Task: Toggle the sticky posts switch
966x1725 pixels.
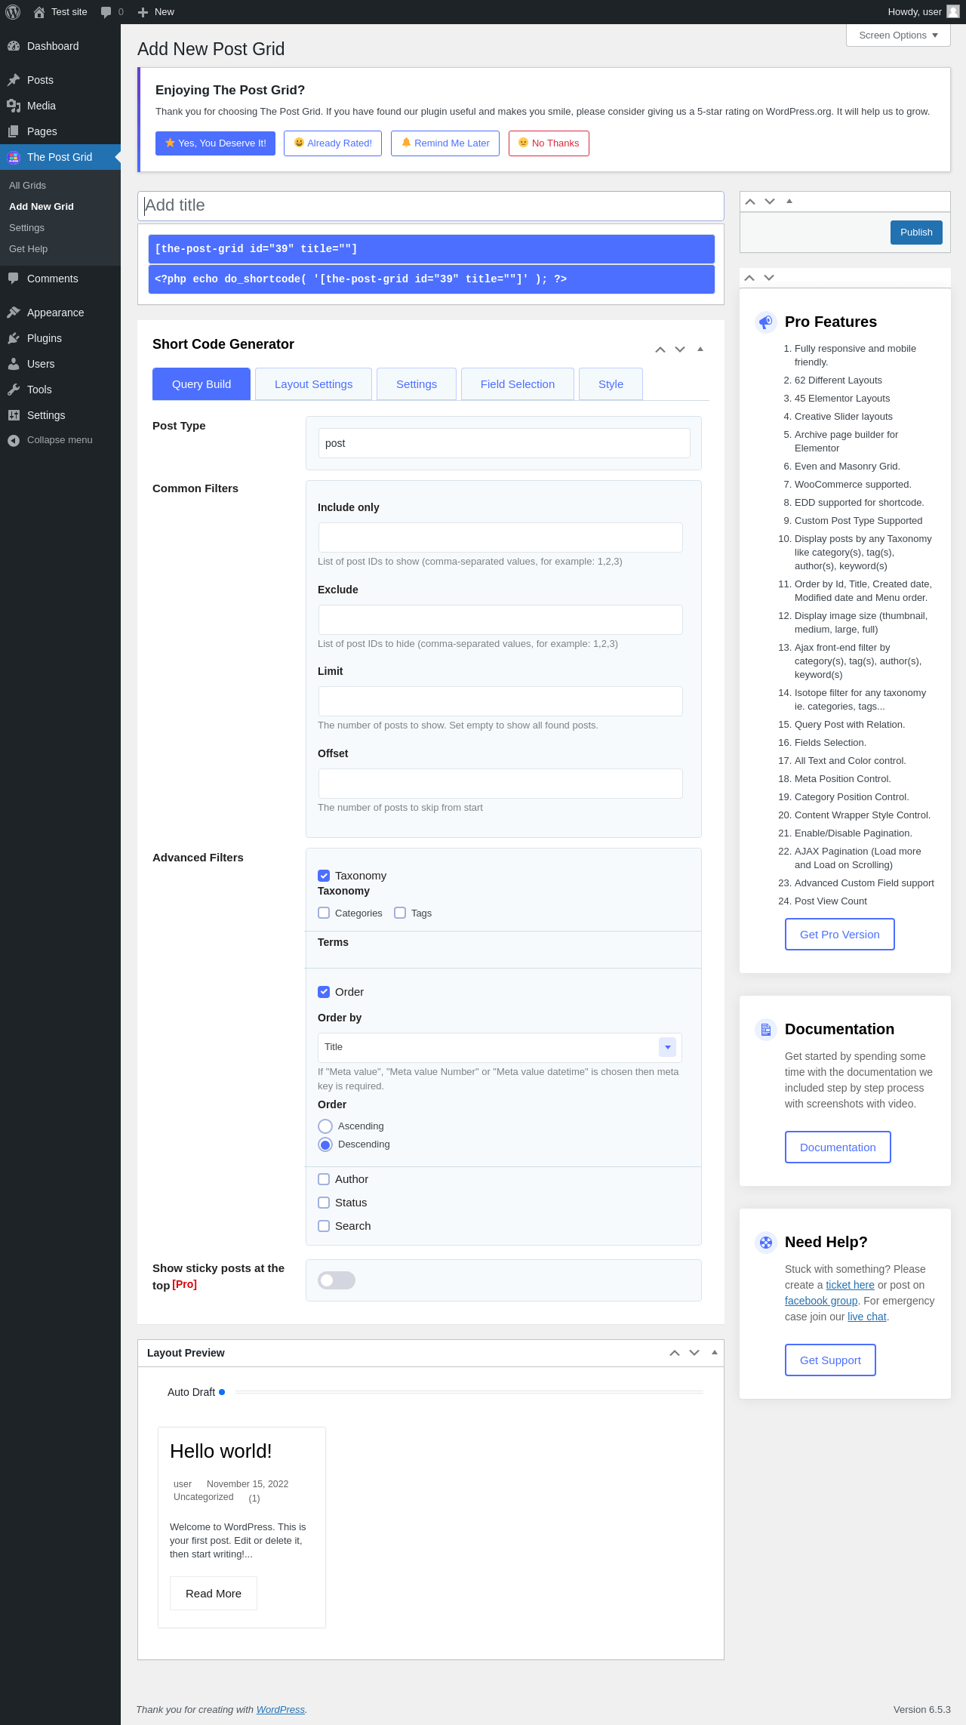Action: pyautogui.click(x=337, y=1280)
